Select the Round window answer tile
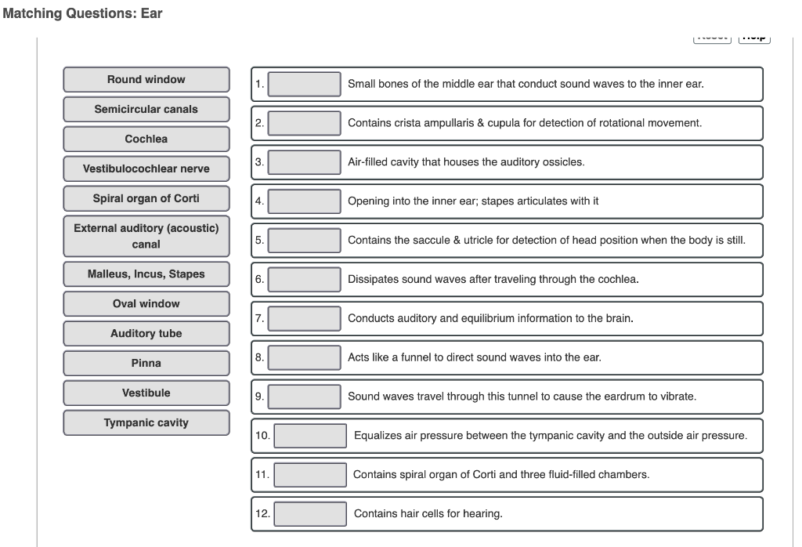 coord(146,79)
